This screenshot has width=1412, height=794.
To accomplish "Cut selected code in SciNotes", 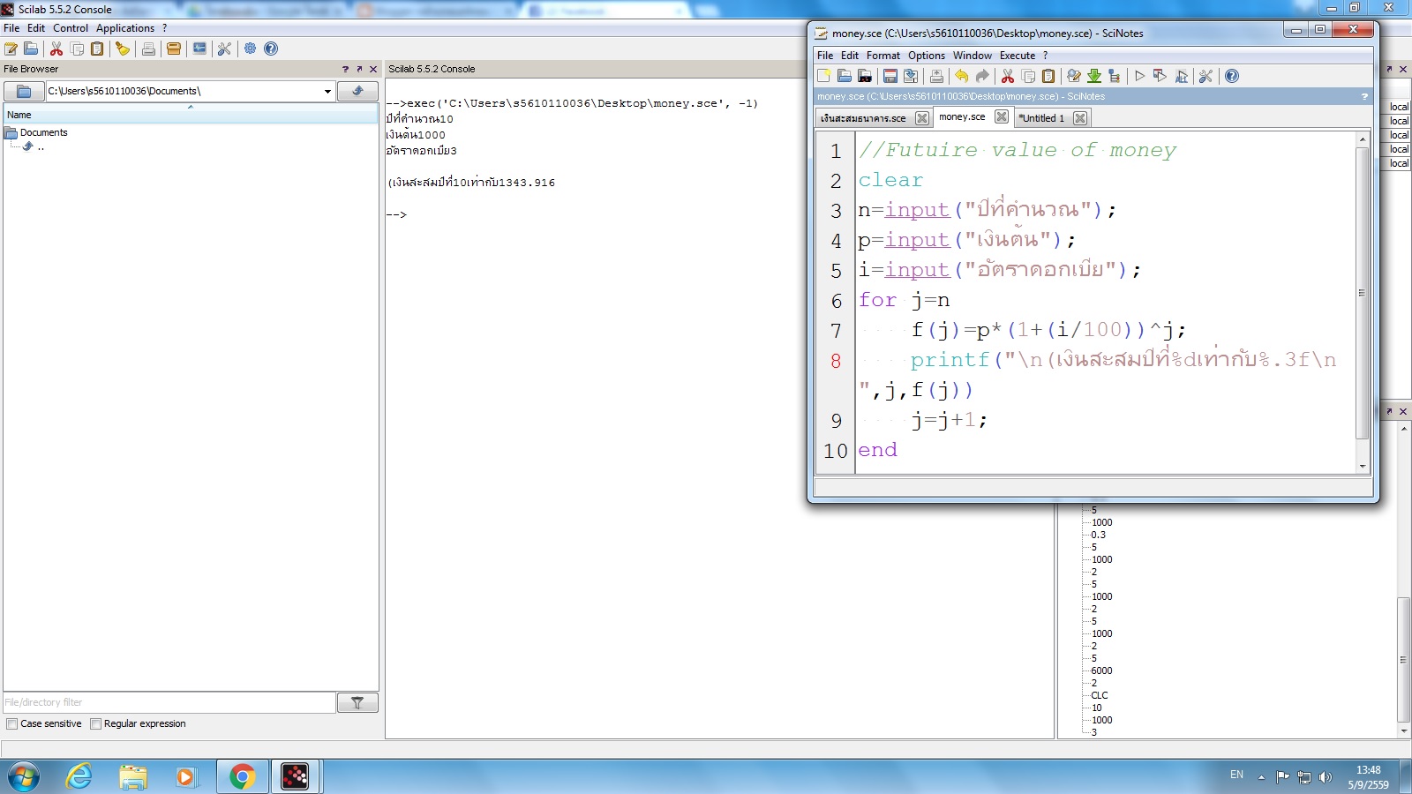I will pyautogui.click(x=1008, y=76).
